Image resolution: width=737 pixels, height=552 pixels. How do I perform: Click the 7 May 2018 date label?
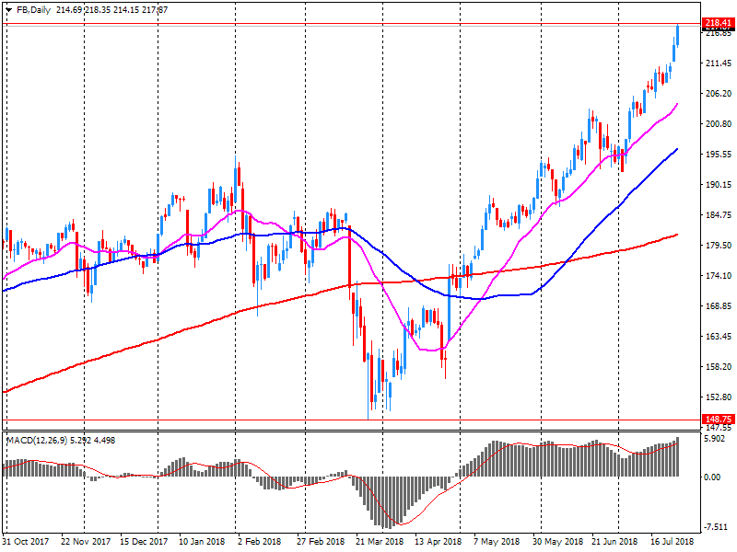[x=498, y=541]
